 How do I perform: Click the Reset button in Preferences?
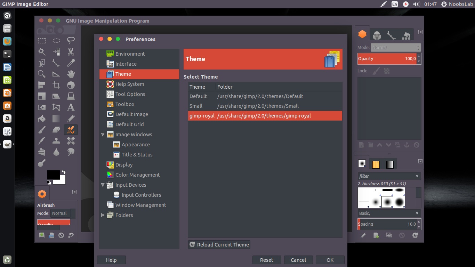coord(267,260)
